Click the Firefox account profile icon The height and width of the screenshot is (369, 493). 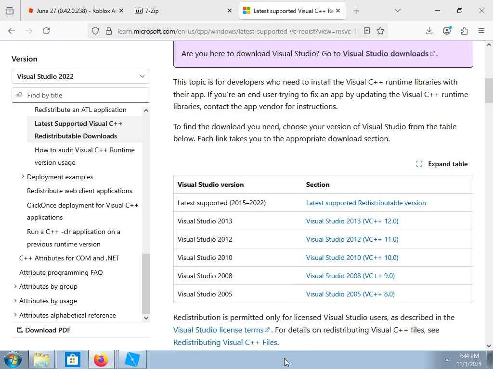coord(447,31)
